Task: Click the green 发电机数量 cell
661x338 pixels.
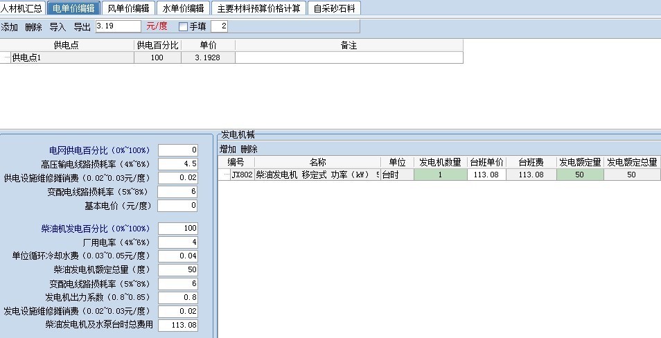Action: point(439,175)
